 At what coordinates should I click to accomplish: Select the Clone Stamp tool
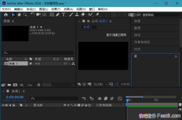click(x=77, y=15)
